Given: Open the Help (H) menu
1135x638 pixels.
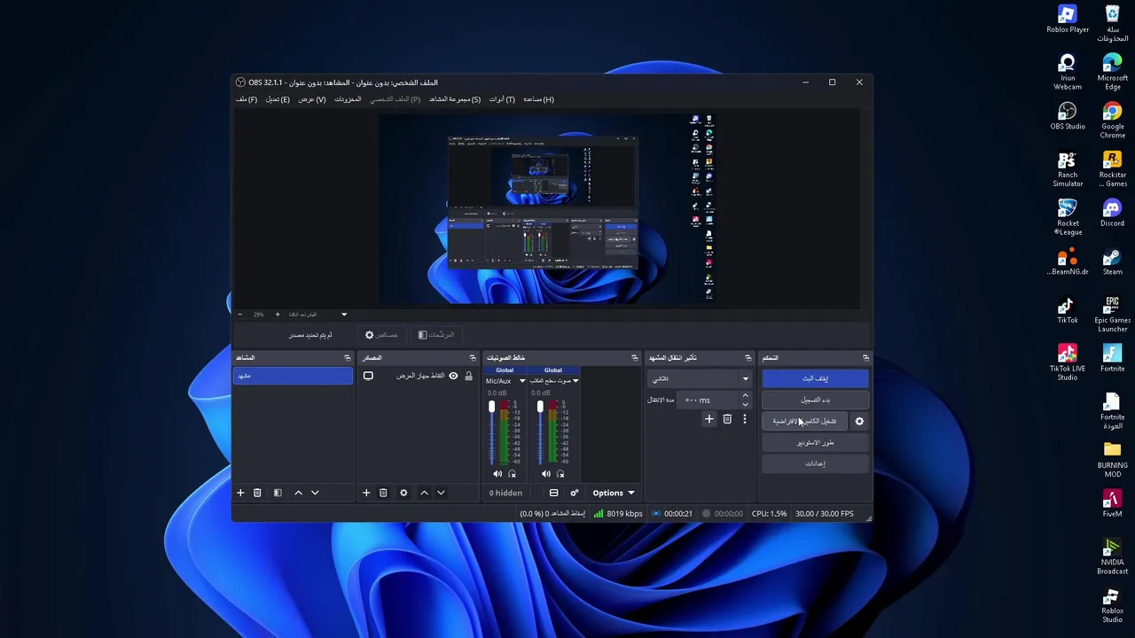Looking at the screenshot, I should [538, 99].
